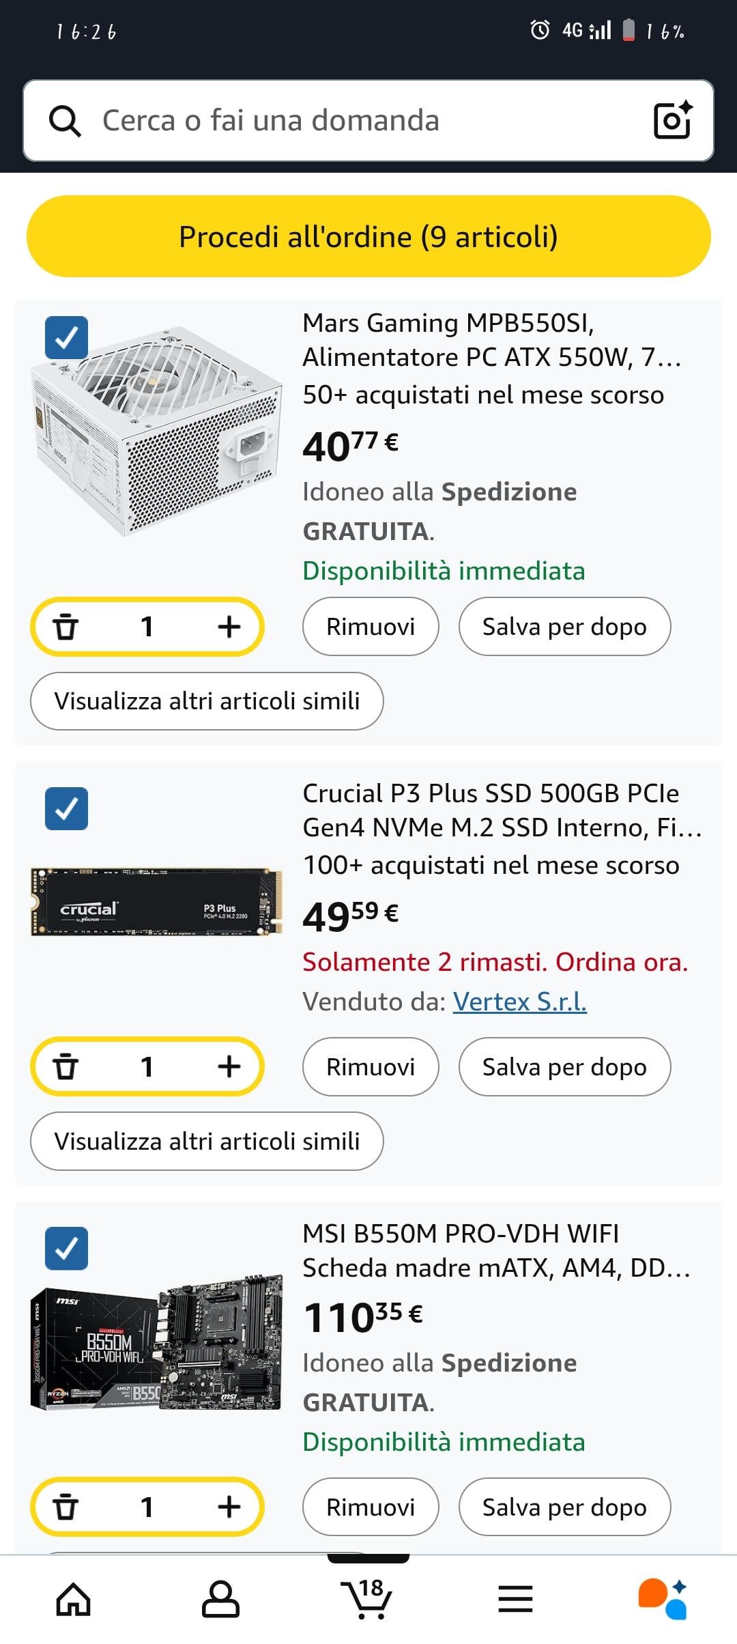Launch the Rufus assistant icon
737x1644 pixels.
pos(662,1599)
